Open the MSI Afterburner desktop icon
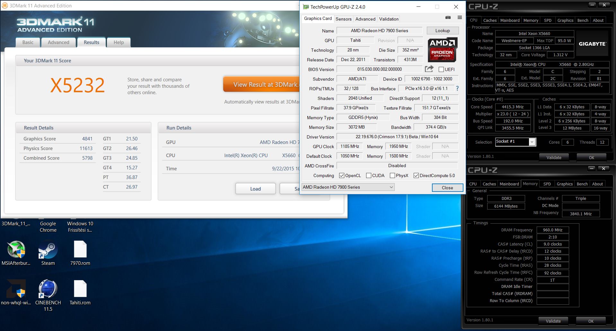The image size is (616, 331). point(16,250)
